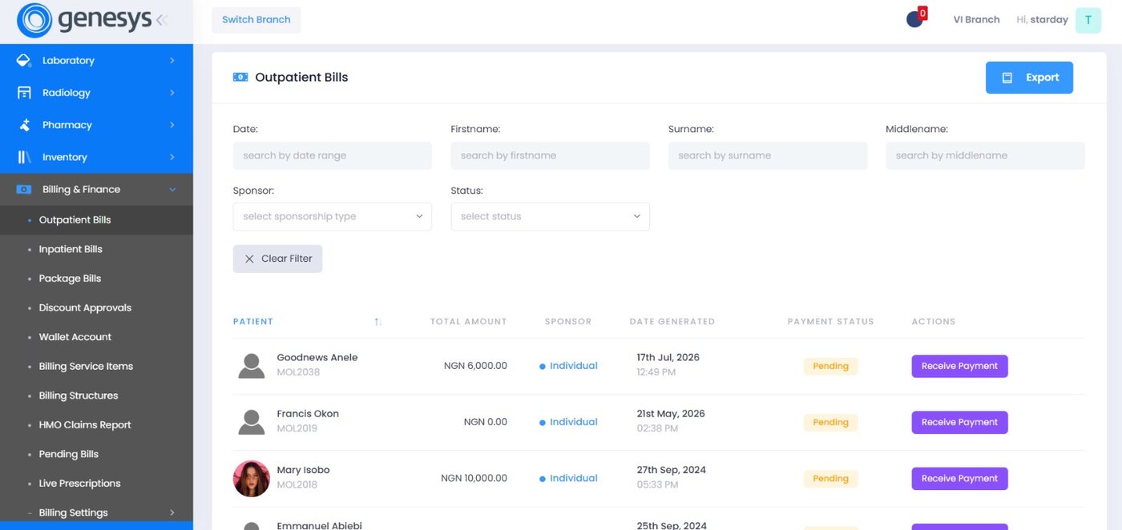This screenshot has height=530, width=1122.
Task: Click the Laboratory flask icon
Action: point(24,60)
